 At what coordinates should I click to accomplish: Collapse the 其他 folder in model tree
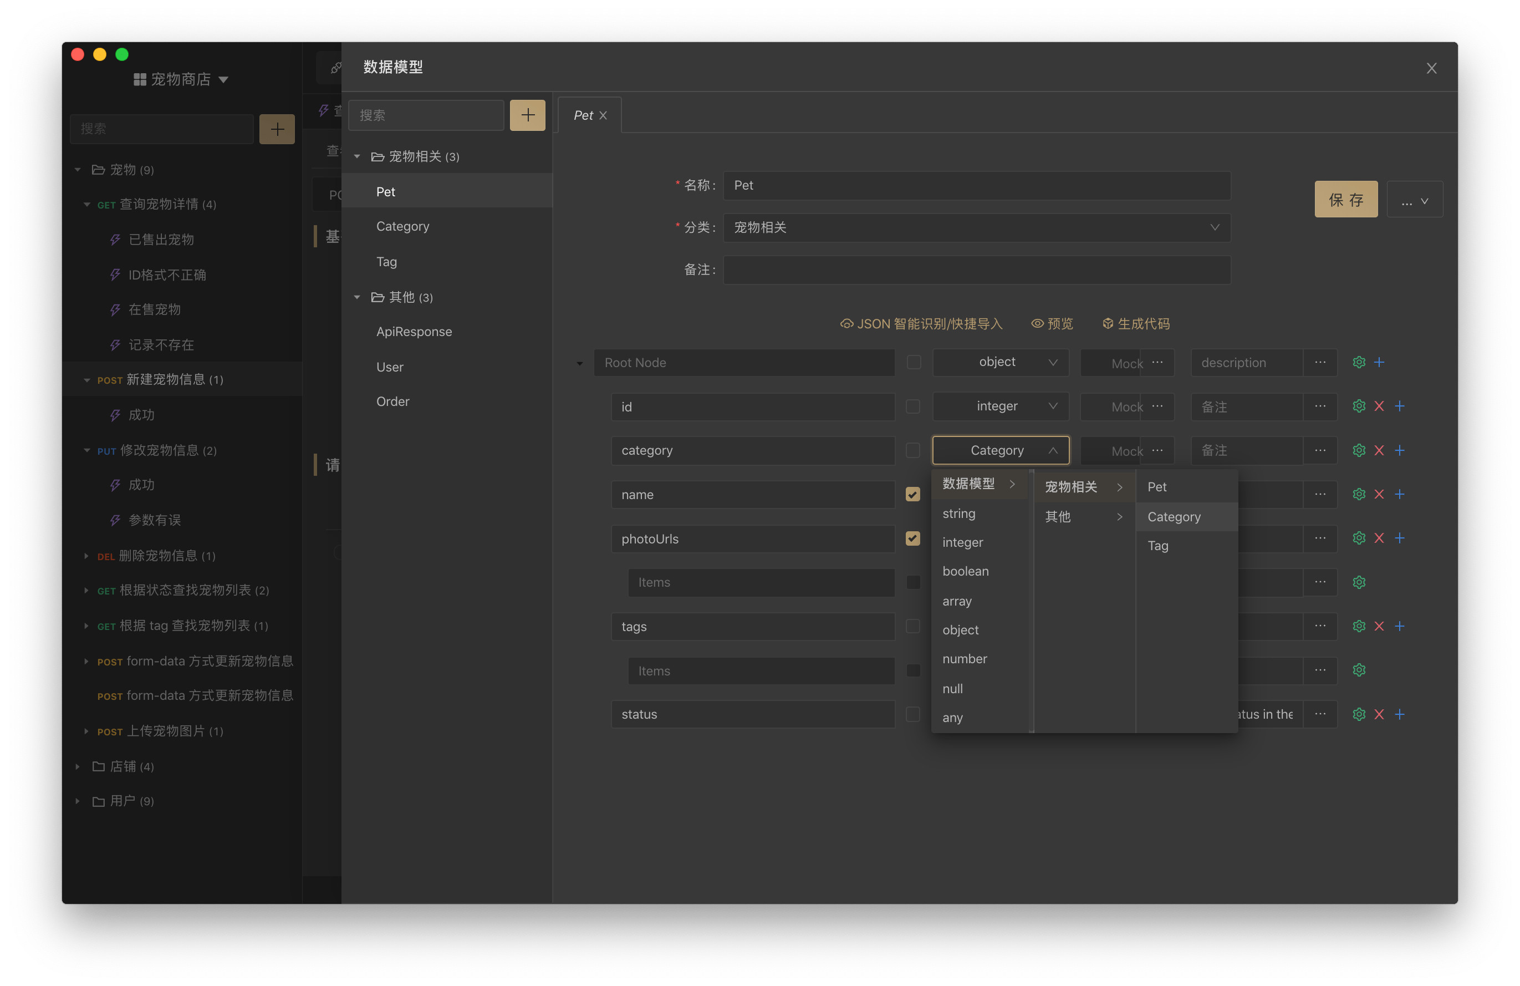pyautogui.click(x=357, y=297)
